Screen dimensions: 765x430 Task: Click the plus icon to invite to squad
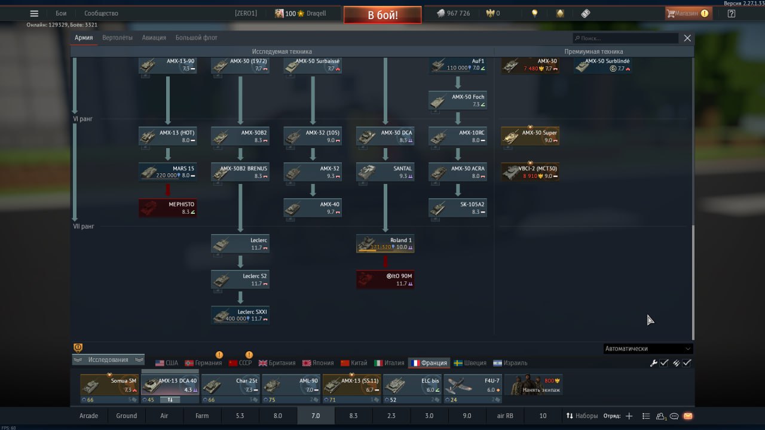click(x=629, y=416)
